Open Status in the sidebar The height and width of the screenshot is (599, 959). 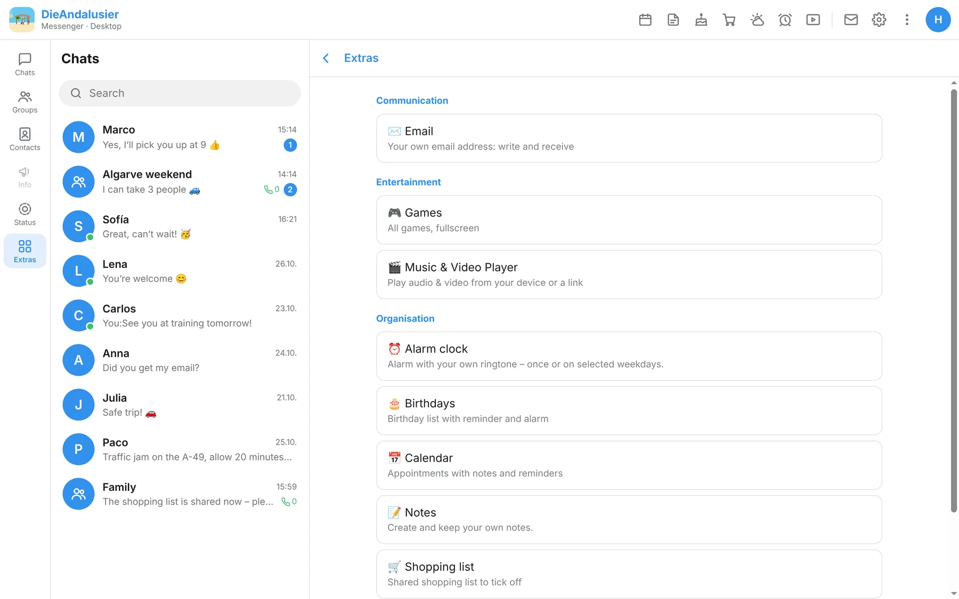25,214
